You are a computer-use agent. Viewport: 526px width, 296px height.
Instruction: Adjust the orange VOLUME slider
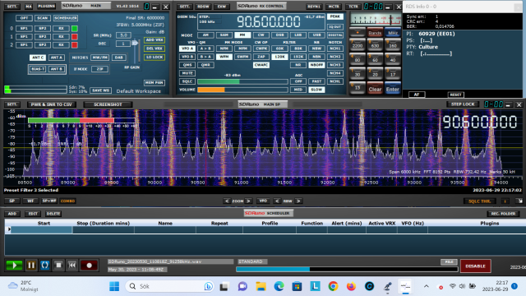(x=242, y=90)
